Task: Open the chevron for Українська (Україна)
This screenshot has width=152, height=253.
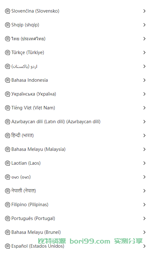Action: (x=144, y=94)
